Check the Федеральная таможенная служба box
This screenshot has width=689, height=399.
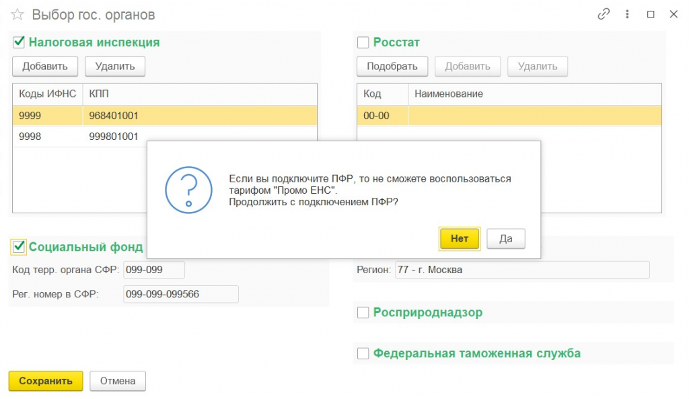point(363,353)
